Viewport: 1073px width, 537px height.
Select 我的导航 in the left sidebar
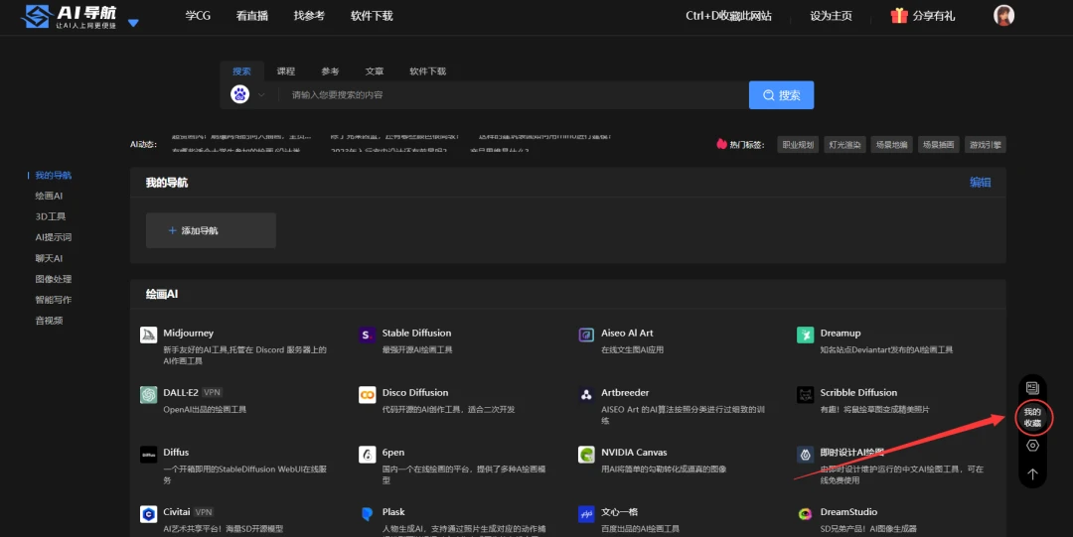point(54,175)
